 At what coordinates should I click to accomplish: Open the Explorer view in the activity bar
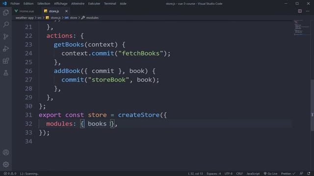click(x=6, y=13)
